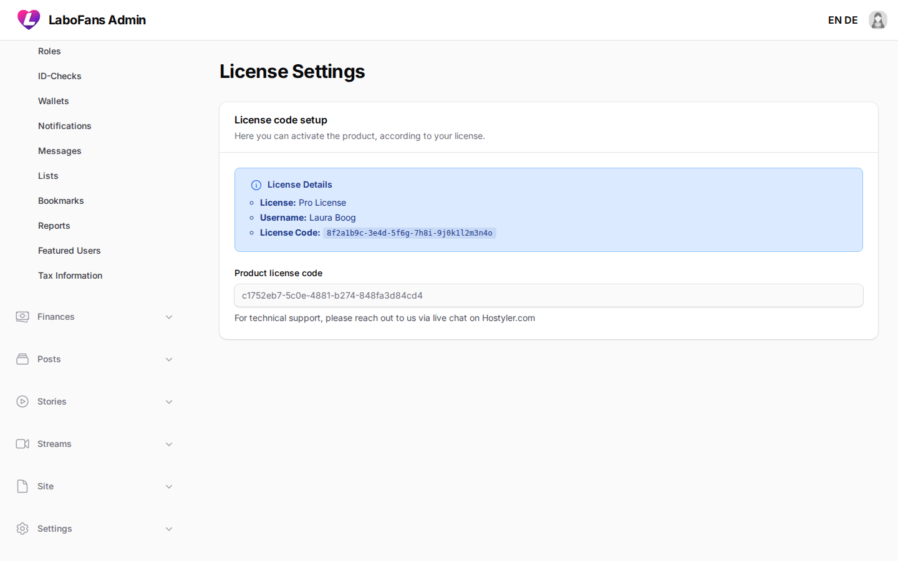
Task: Open Roles in the sidebar
Action: tap(49, 51)
